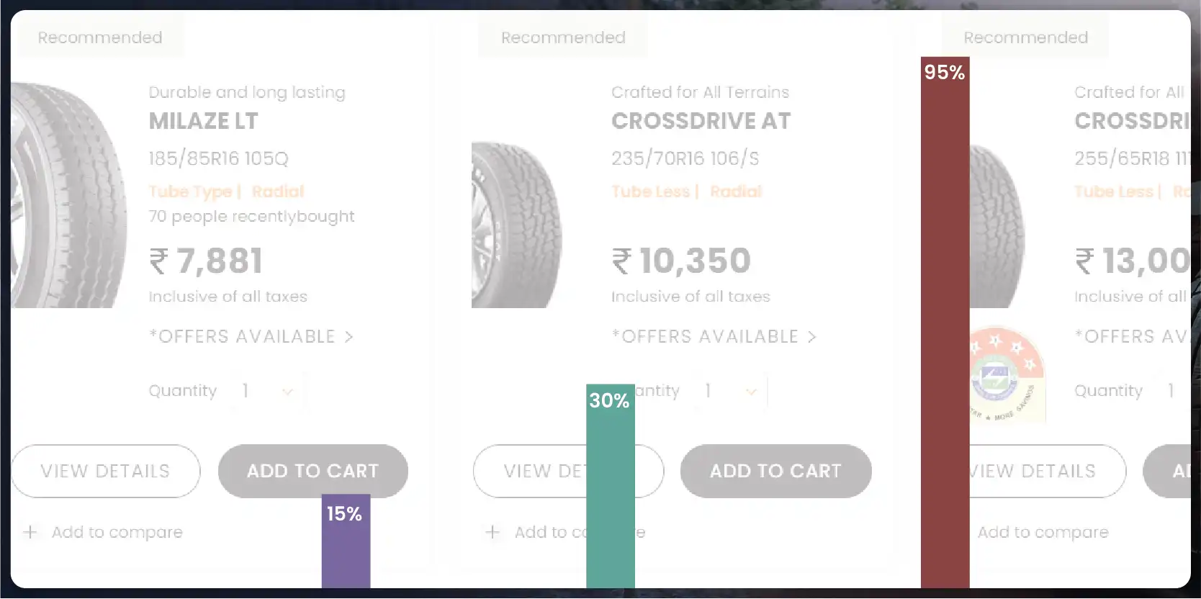This screenshot has width=1201, height=599.
Task: Click the arrow next to Milaze LT offers available
Action: pyautogui.click(x=349, y=337)
